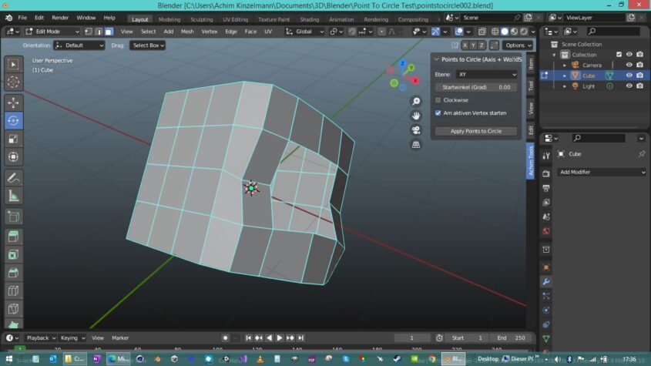
Task: Open the Mesh menu
Action: click(x=187, y=32)
